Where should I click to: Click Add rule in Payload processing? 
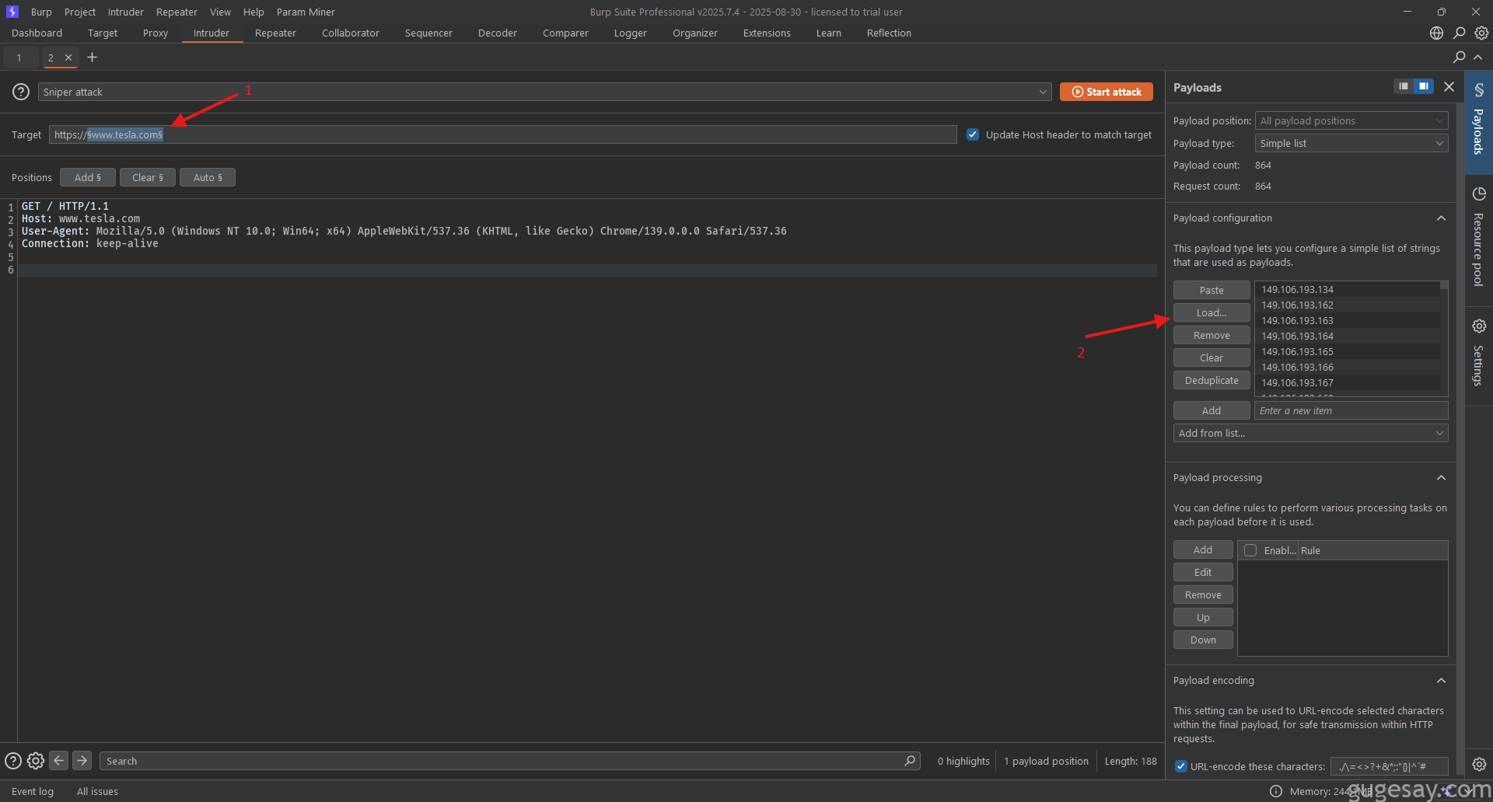(1203, 549)
